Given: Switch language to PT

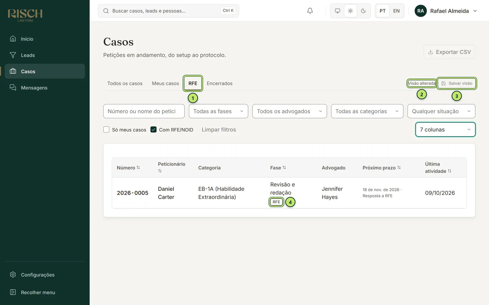Looking at the screenshot, I should coord(383,11).
